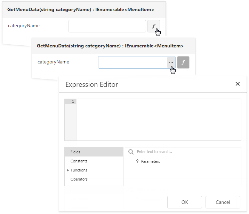Select the Constants category
This screenshot has width=249, height=214.
pyautogui.click(x=79, y=161)
